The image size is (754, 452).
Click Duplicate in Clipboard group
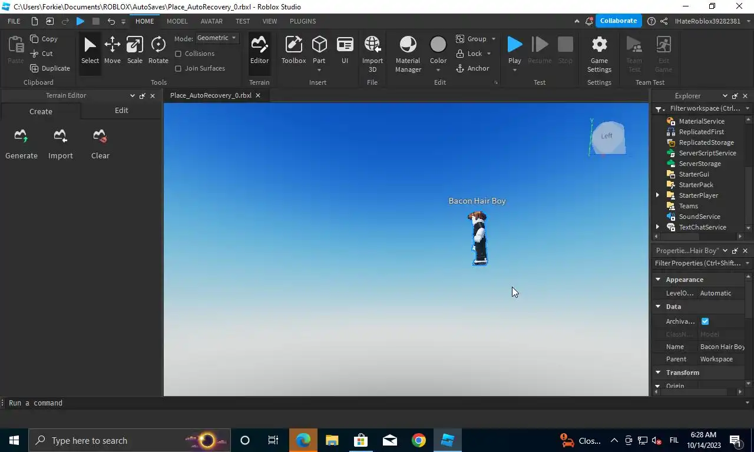[x=50, y=68]
